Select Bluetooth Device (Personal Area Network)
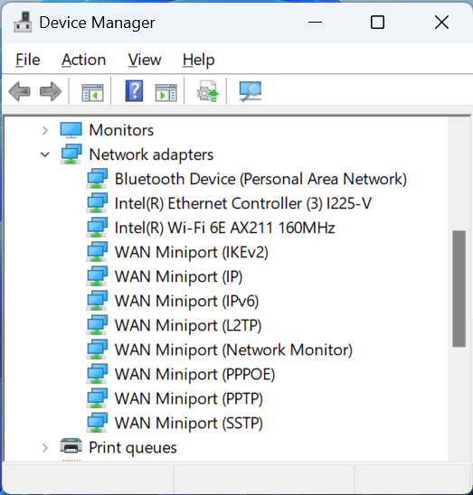The image size is (473, 495). 260,180
